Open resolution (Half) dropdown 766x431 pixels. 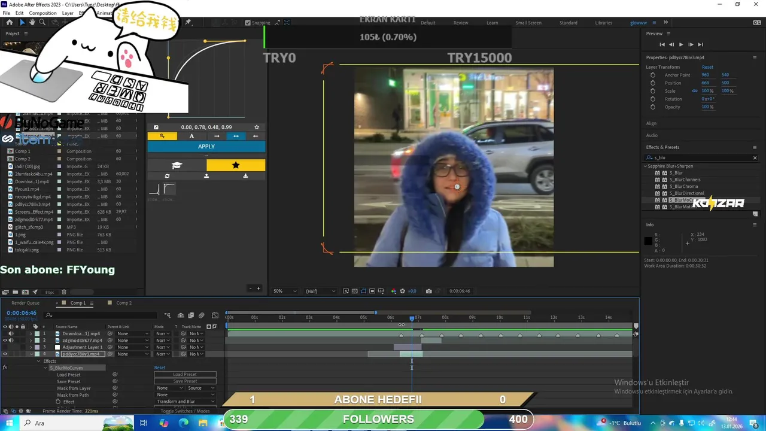tap(320, 291)
